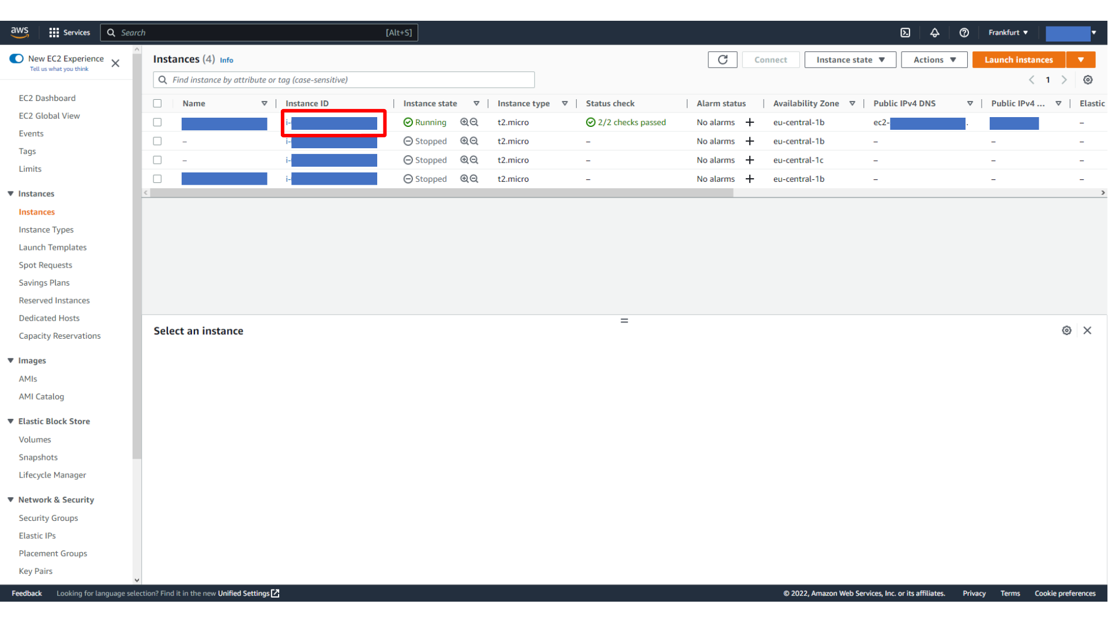Zoom in on the eu-central-1c instance row
This screenshot has width=1108, height=623.
pyautogui.click(x=464, y=160)
